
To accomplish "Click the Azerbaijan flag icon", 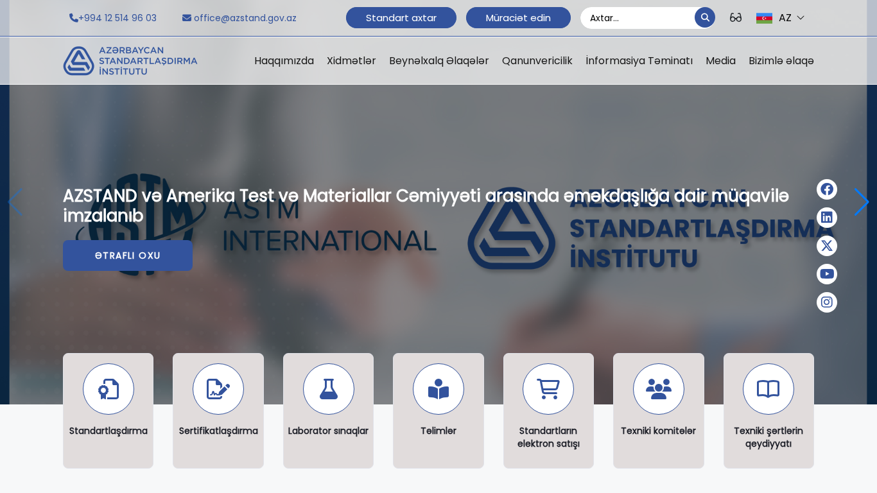I will (764, 18).
